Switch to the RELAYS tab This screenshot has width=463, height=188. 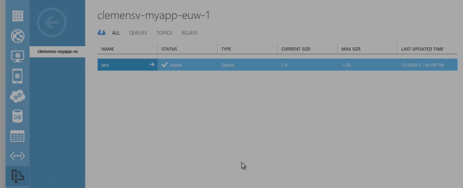pyautogui.click(x=189, y=33)
